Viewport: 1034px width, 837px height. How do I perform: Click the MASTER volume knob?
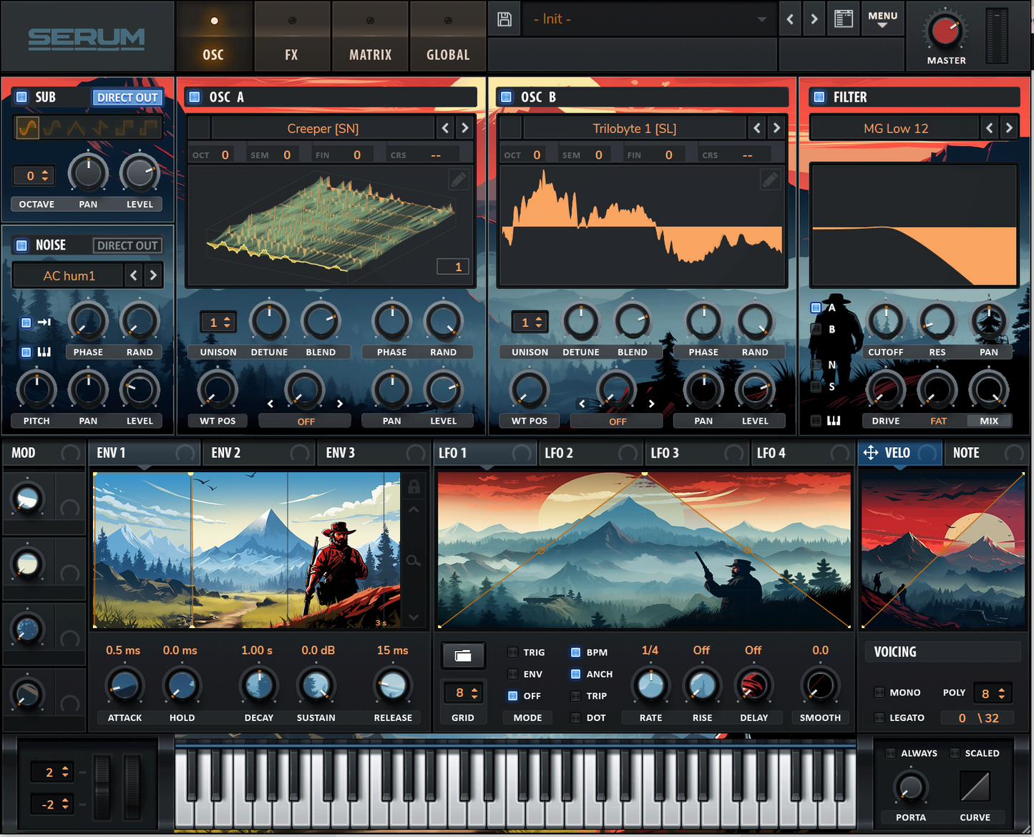point(945,32)
